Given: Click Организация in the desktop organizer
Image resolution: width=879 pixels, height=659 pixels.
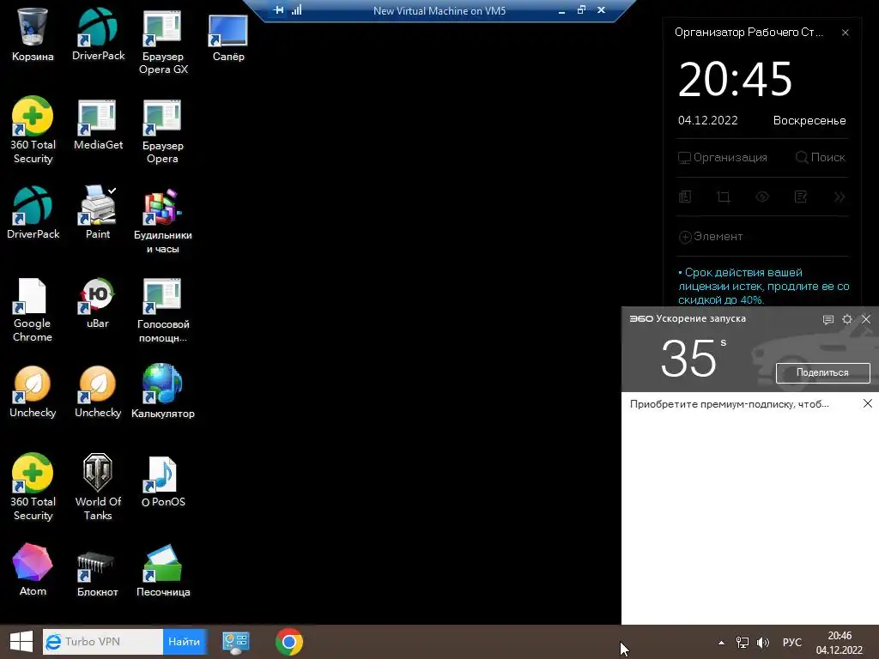Looking at the screenshot, I should 723,158.
